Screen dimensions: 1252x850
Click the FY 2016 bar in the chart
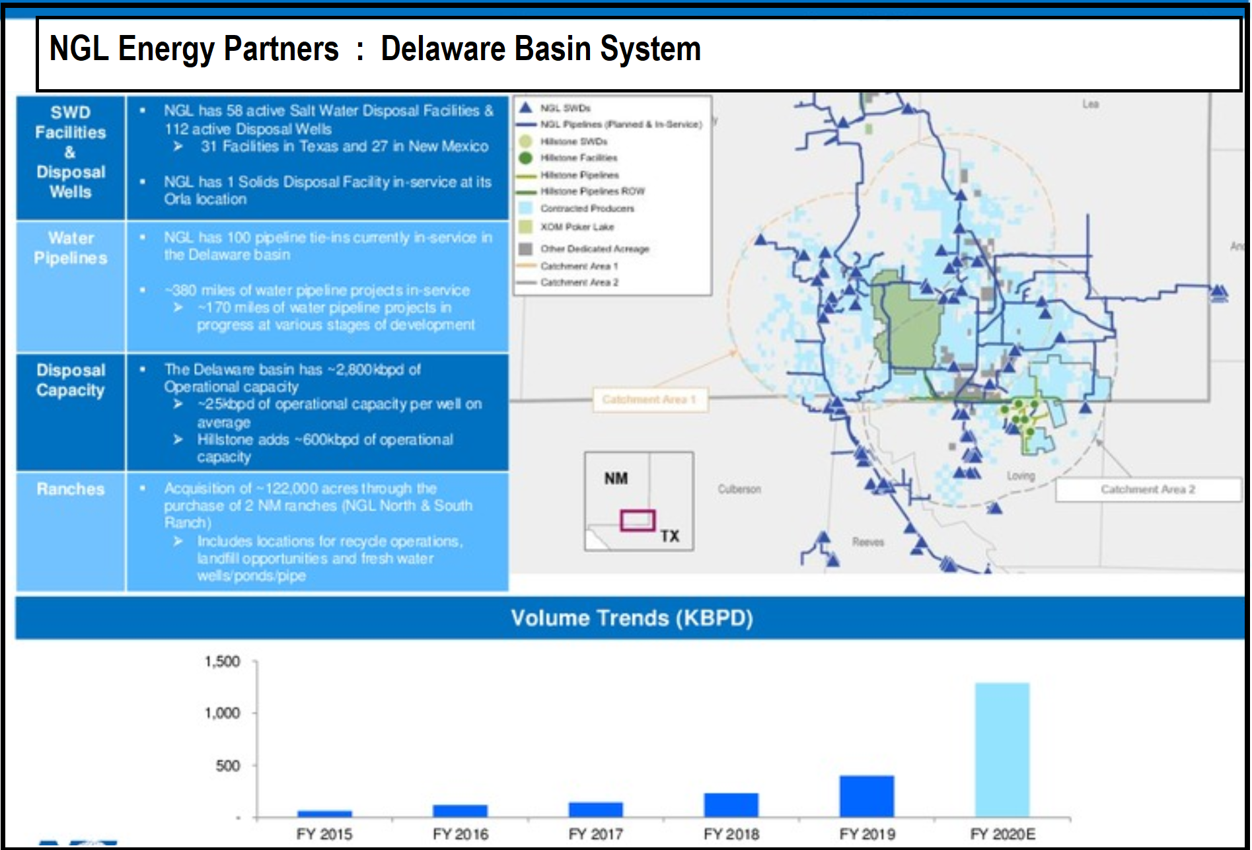pos(460,812)
